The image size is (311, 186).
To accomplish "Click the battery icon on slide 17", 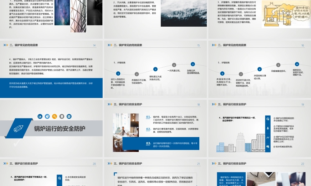I will (61, 116).
